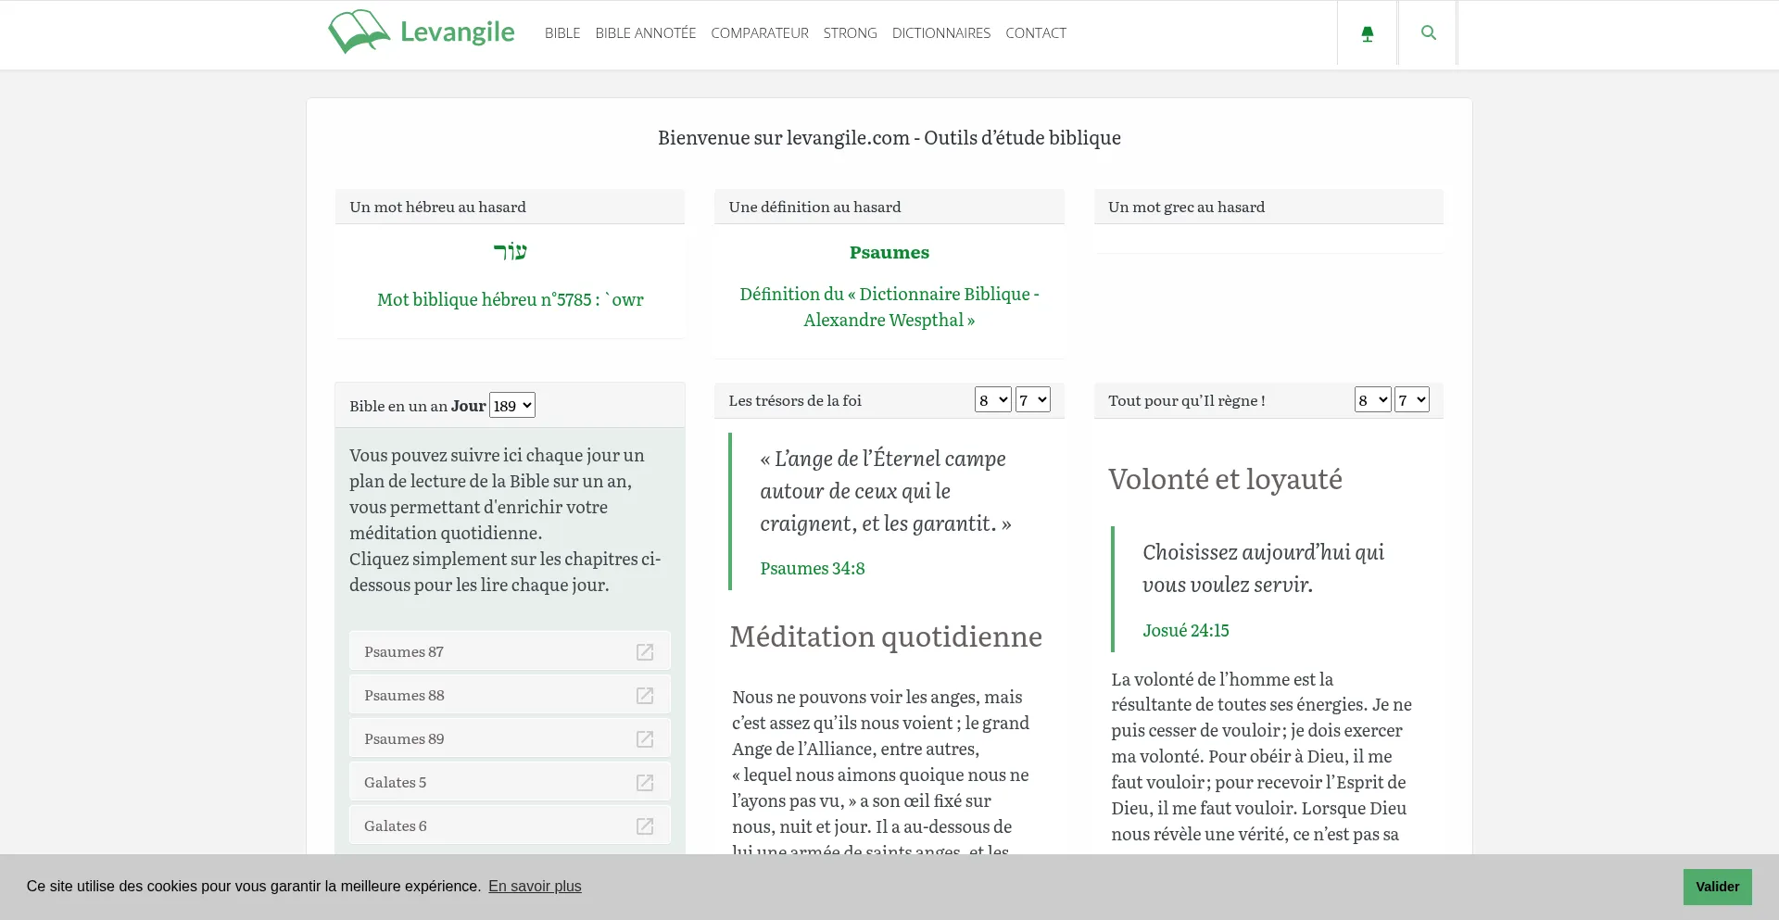The image size is (1779, 920).
Task: Select STRONG in the top navigation
Action: [851, 33]
